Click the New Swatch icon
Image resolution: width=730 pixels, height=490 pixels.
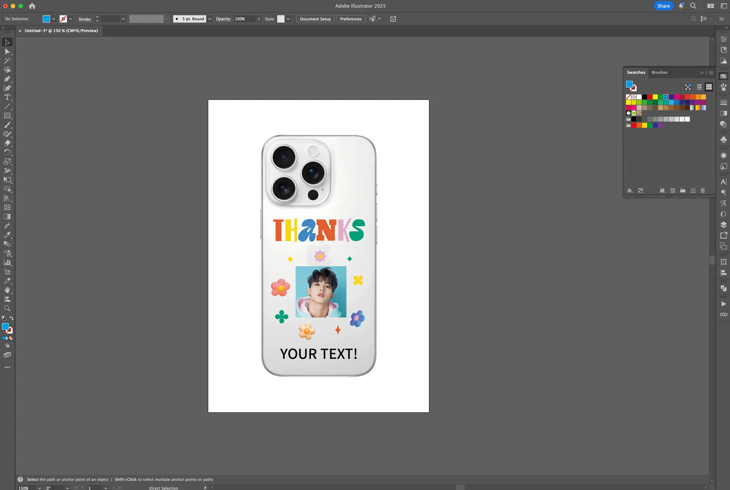coord(693,191)
